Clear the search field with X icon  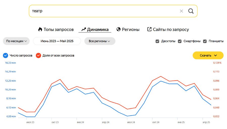(181, 11)
